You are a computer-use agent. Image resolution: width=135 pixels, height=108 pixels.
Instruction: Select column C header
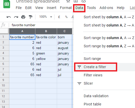click(x=65, y=31)
